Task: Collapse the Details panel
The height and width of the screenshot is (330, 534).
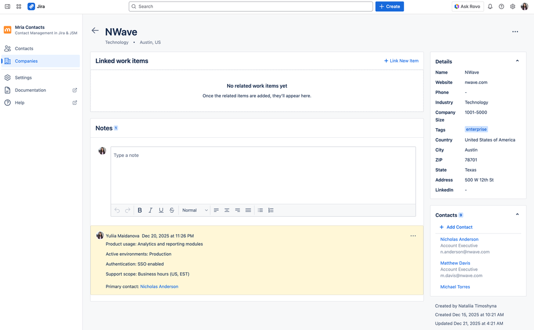Action: pyautogui.click(x=517, y=61)
